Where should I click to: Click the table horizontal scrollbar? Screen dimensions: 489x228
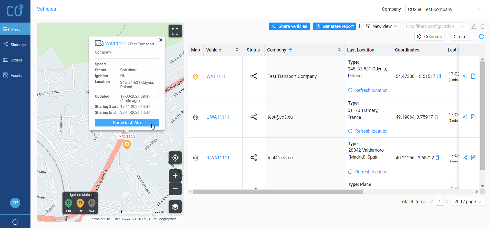point(278,192)
